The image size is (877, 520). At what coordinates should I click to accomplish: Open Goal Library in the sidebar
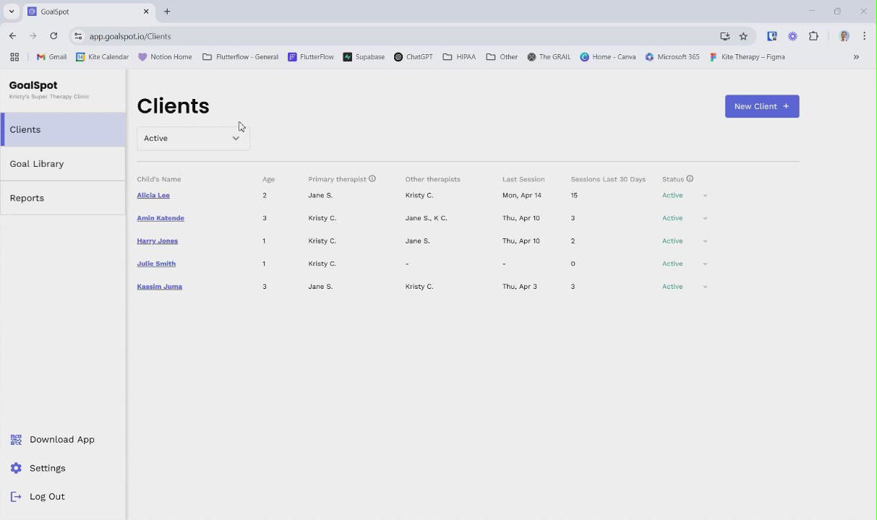(x=63, y=164)
